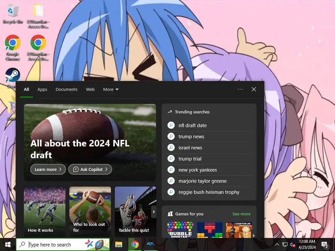Launch Steam from the desktop icon
Screen dimensions: 335x251
coord(13,75)
